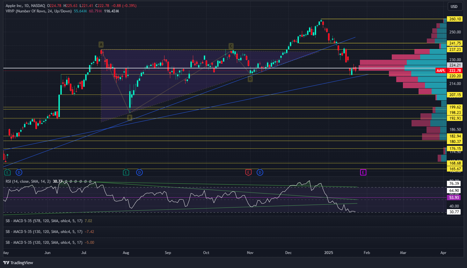Click the blue dividend marker after November
The width and height of the screenshot is (467, 268).
point(260,173)
